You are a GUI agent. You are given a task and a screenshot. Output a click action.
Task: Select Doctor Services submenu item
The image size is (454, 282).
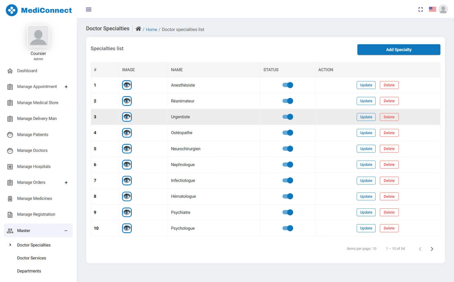31,258
